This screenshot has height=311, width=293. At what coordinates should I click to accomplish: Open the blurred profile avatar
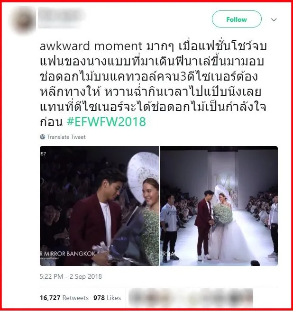click(23, 20)
